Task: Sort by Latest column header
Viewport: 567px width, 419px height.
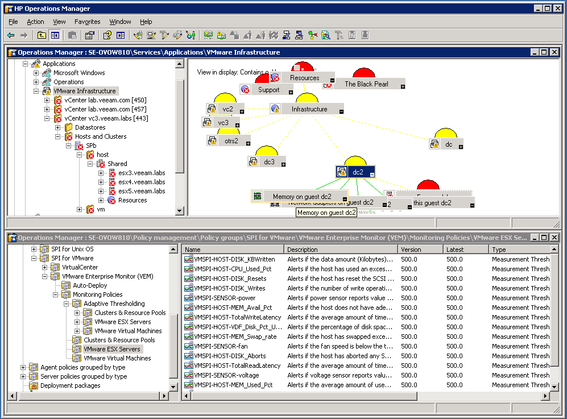Action: 466,250
